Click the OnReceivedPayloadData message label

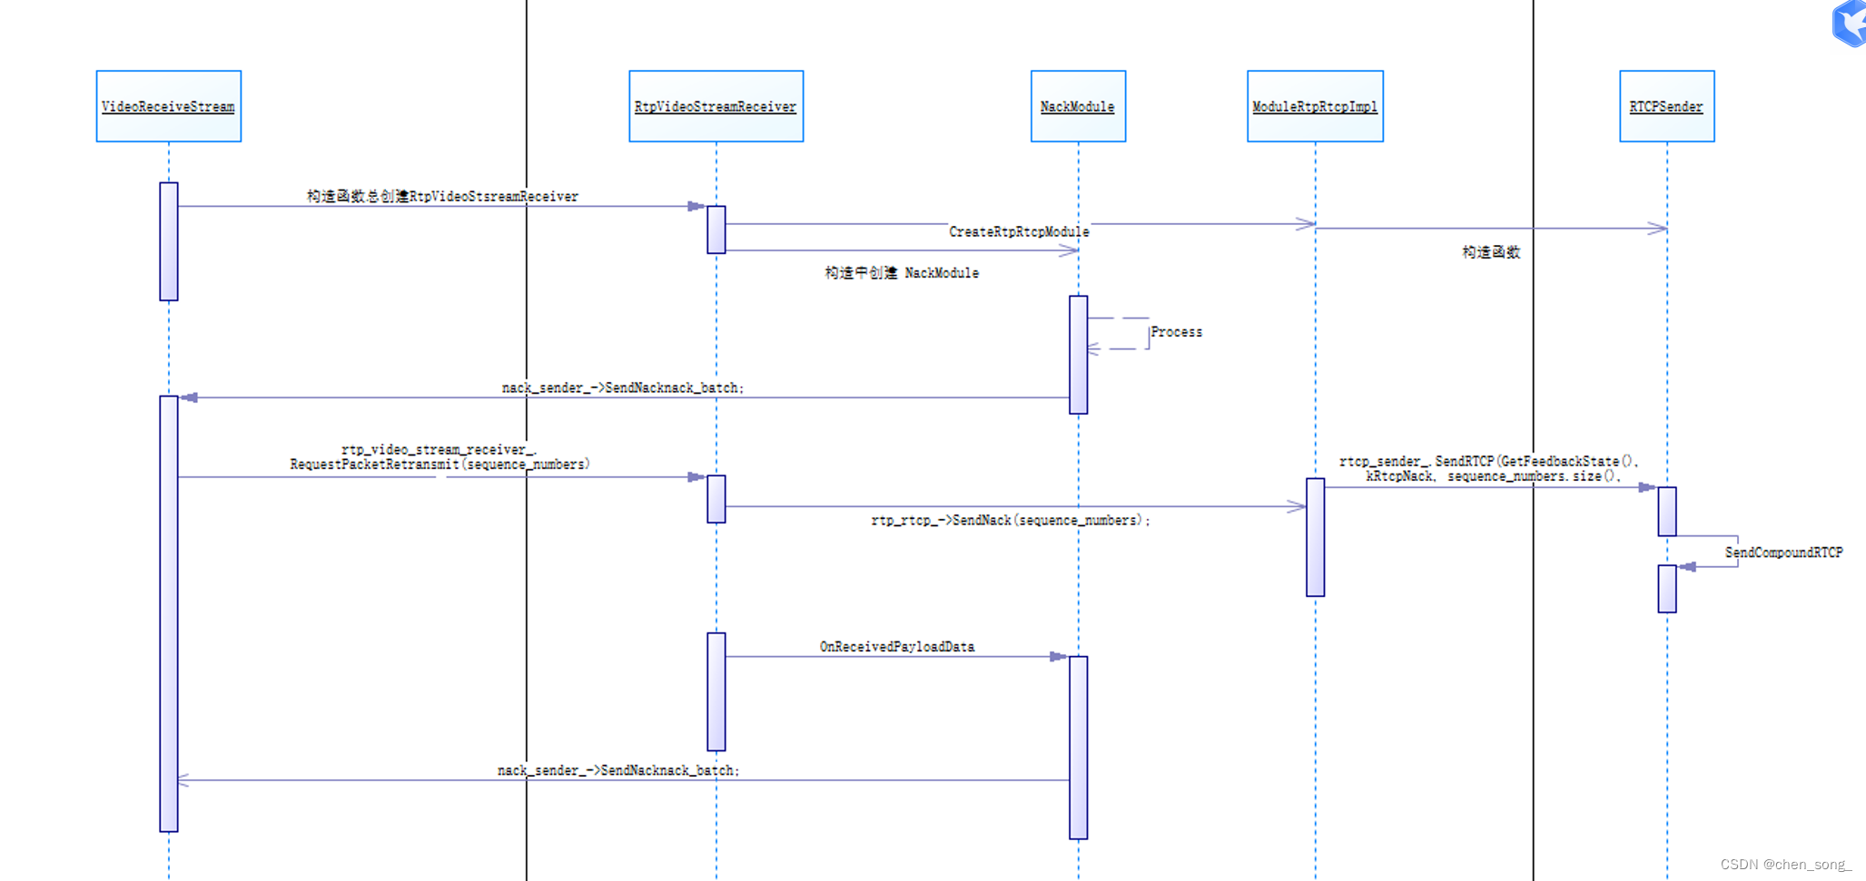[897, 647]
